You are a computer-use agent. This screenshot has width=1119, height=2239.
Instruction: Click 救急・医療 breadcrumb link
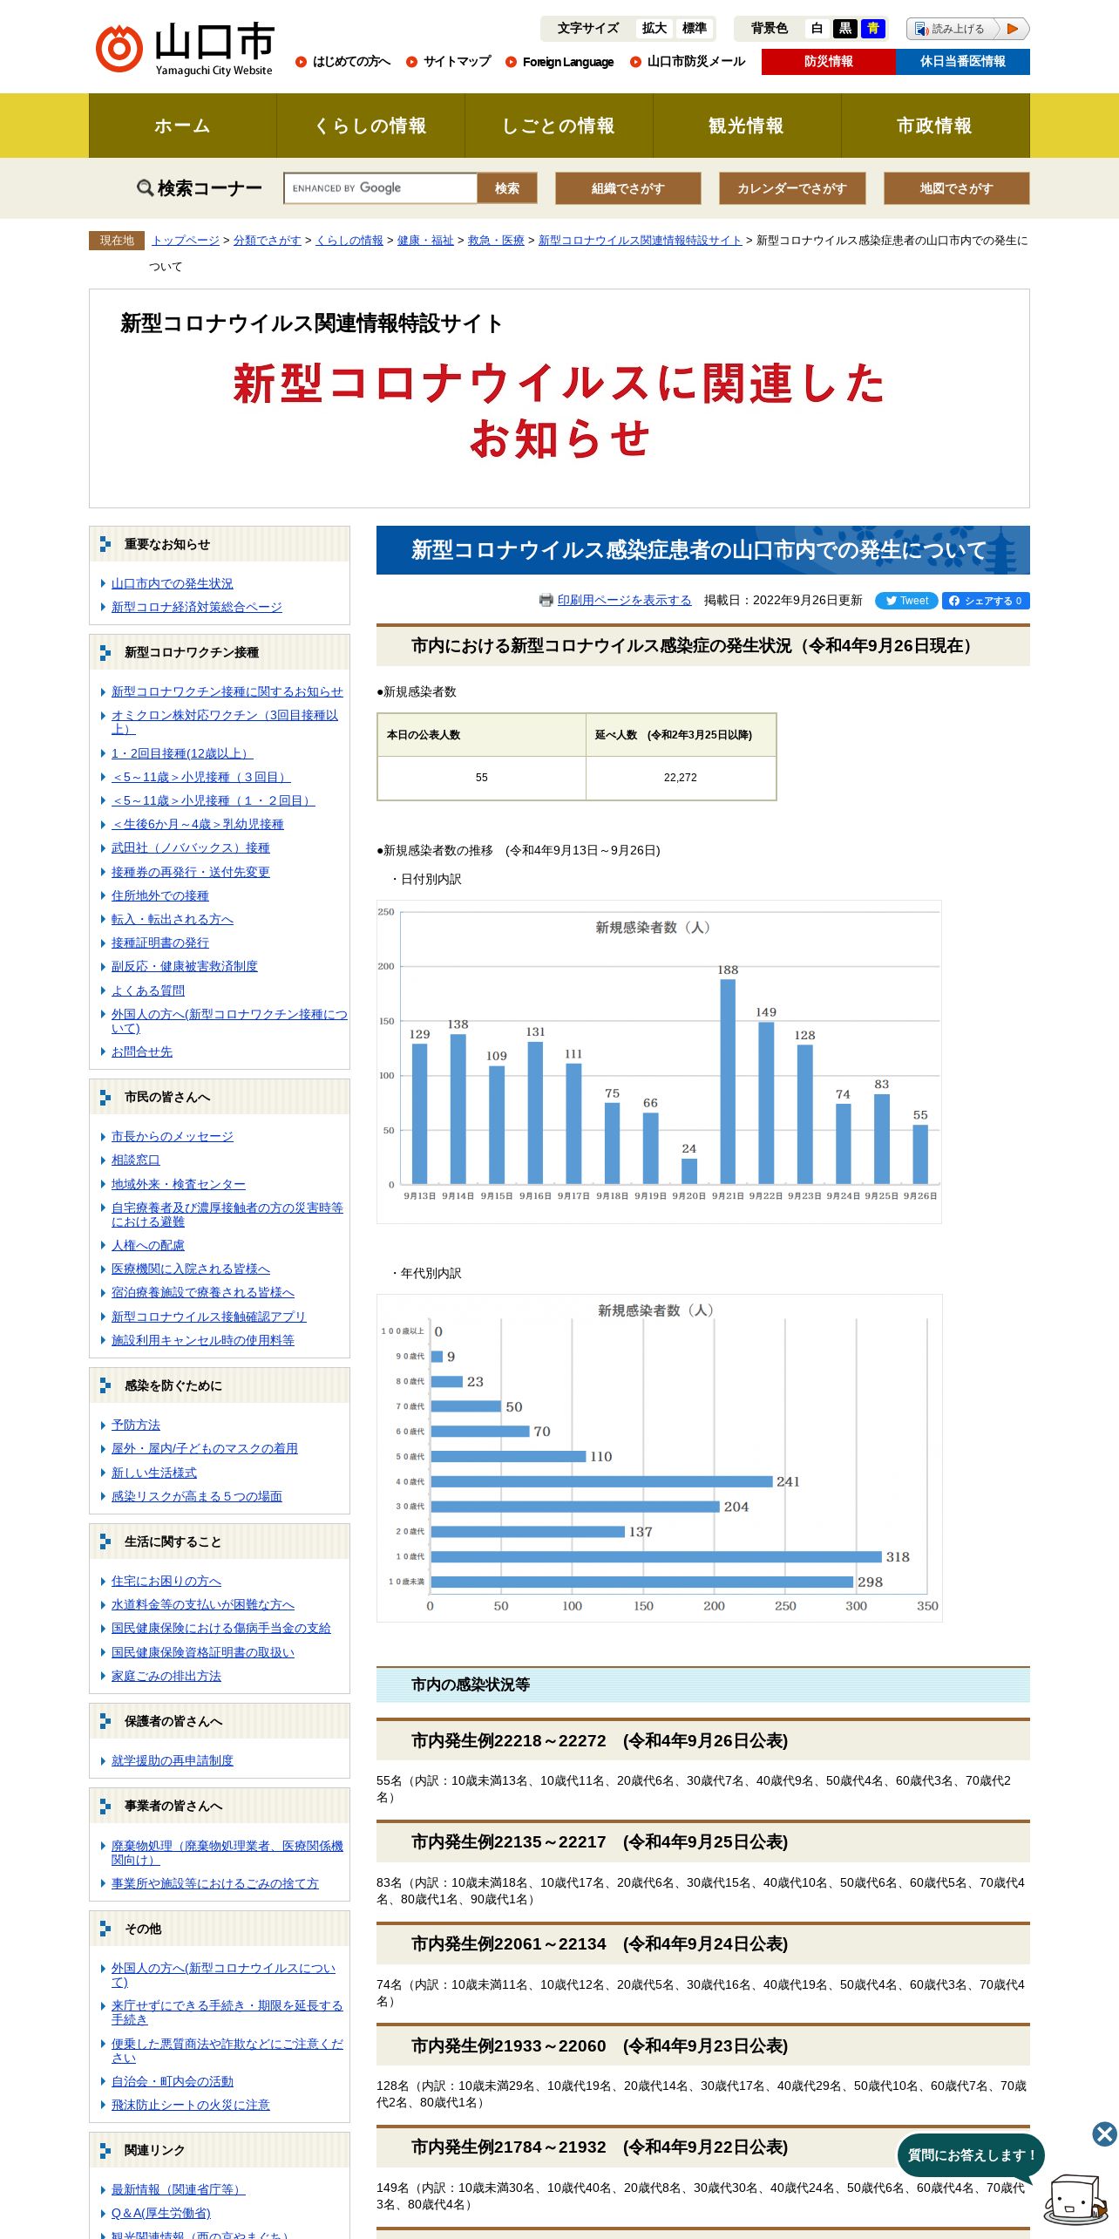[x=496, y=241]
